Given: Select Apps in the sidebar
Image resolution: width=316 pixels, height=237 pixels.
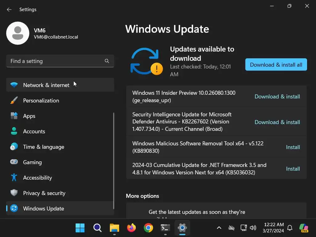Looking at the screenshot, I should (x=60, y=116).
